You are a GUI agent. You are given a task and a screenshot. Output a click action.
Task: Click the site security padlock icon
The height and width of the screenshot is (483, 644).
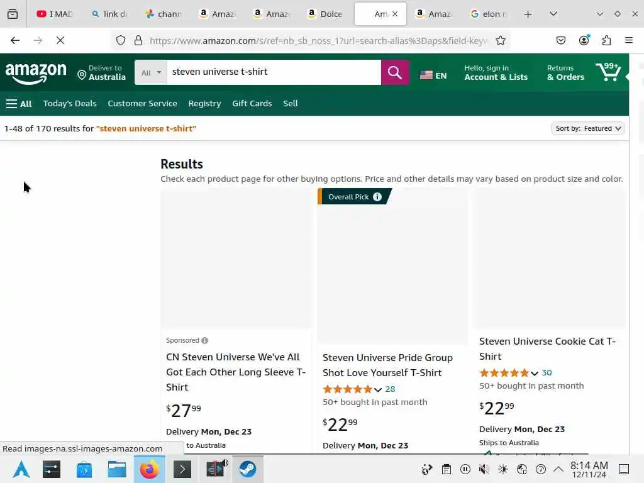tap(138, 40)
